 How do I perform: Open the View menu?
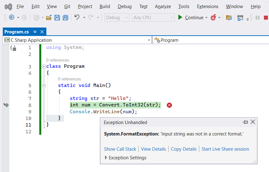[52, 6]
